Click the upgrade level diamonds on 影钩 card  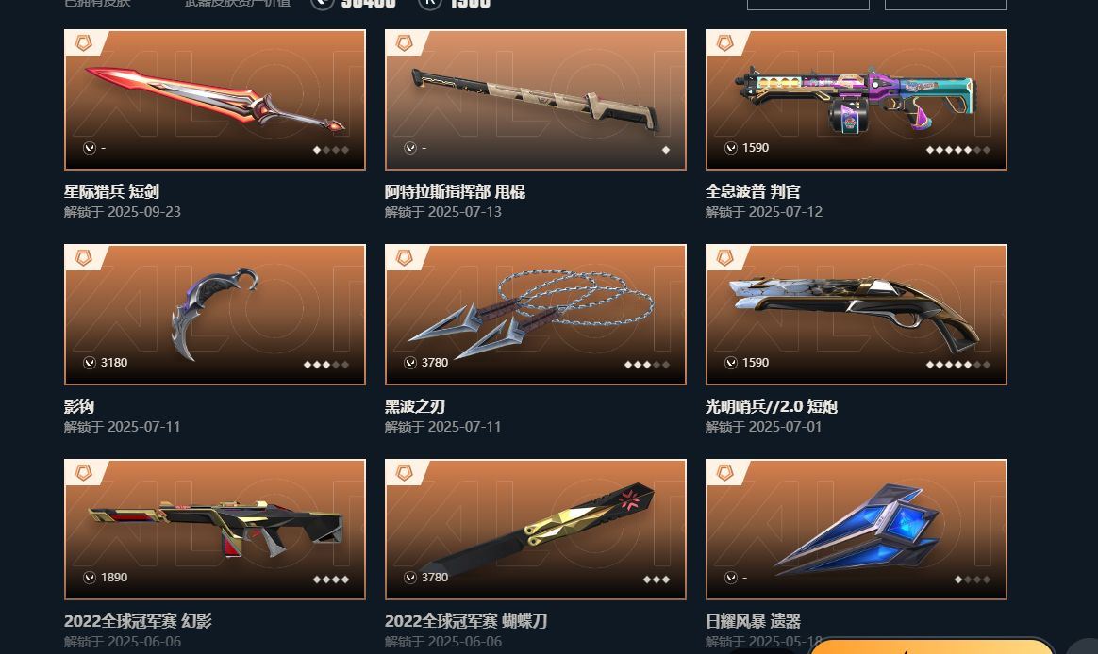pyautogui.click(x=325, y=365)
